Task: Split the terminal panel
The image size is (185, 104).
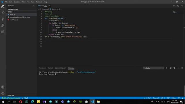Action: [171, 68]
